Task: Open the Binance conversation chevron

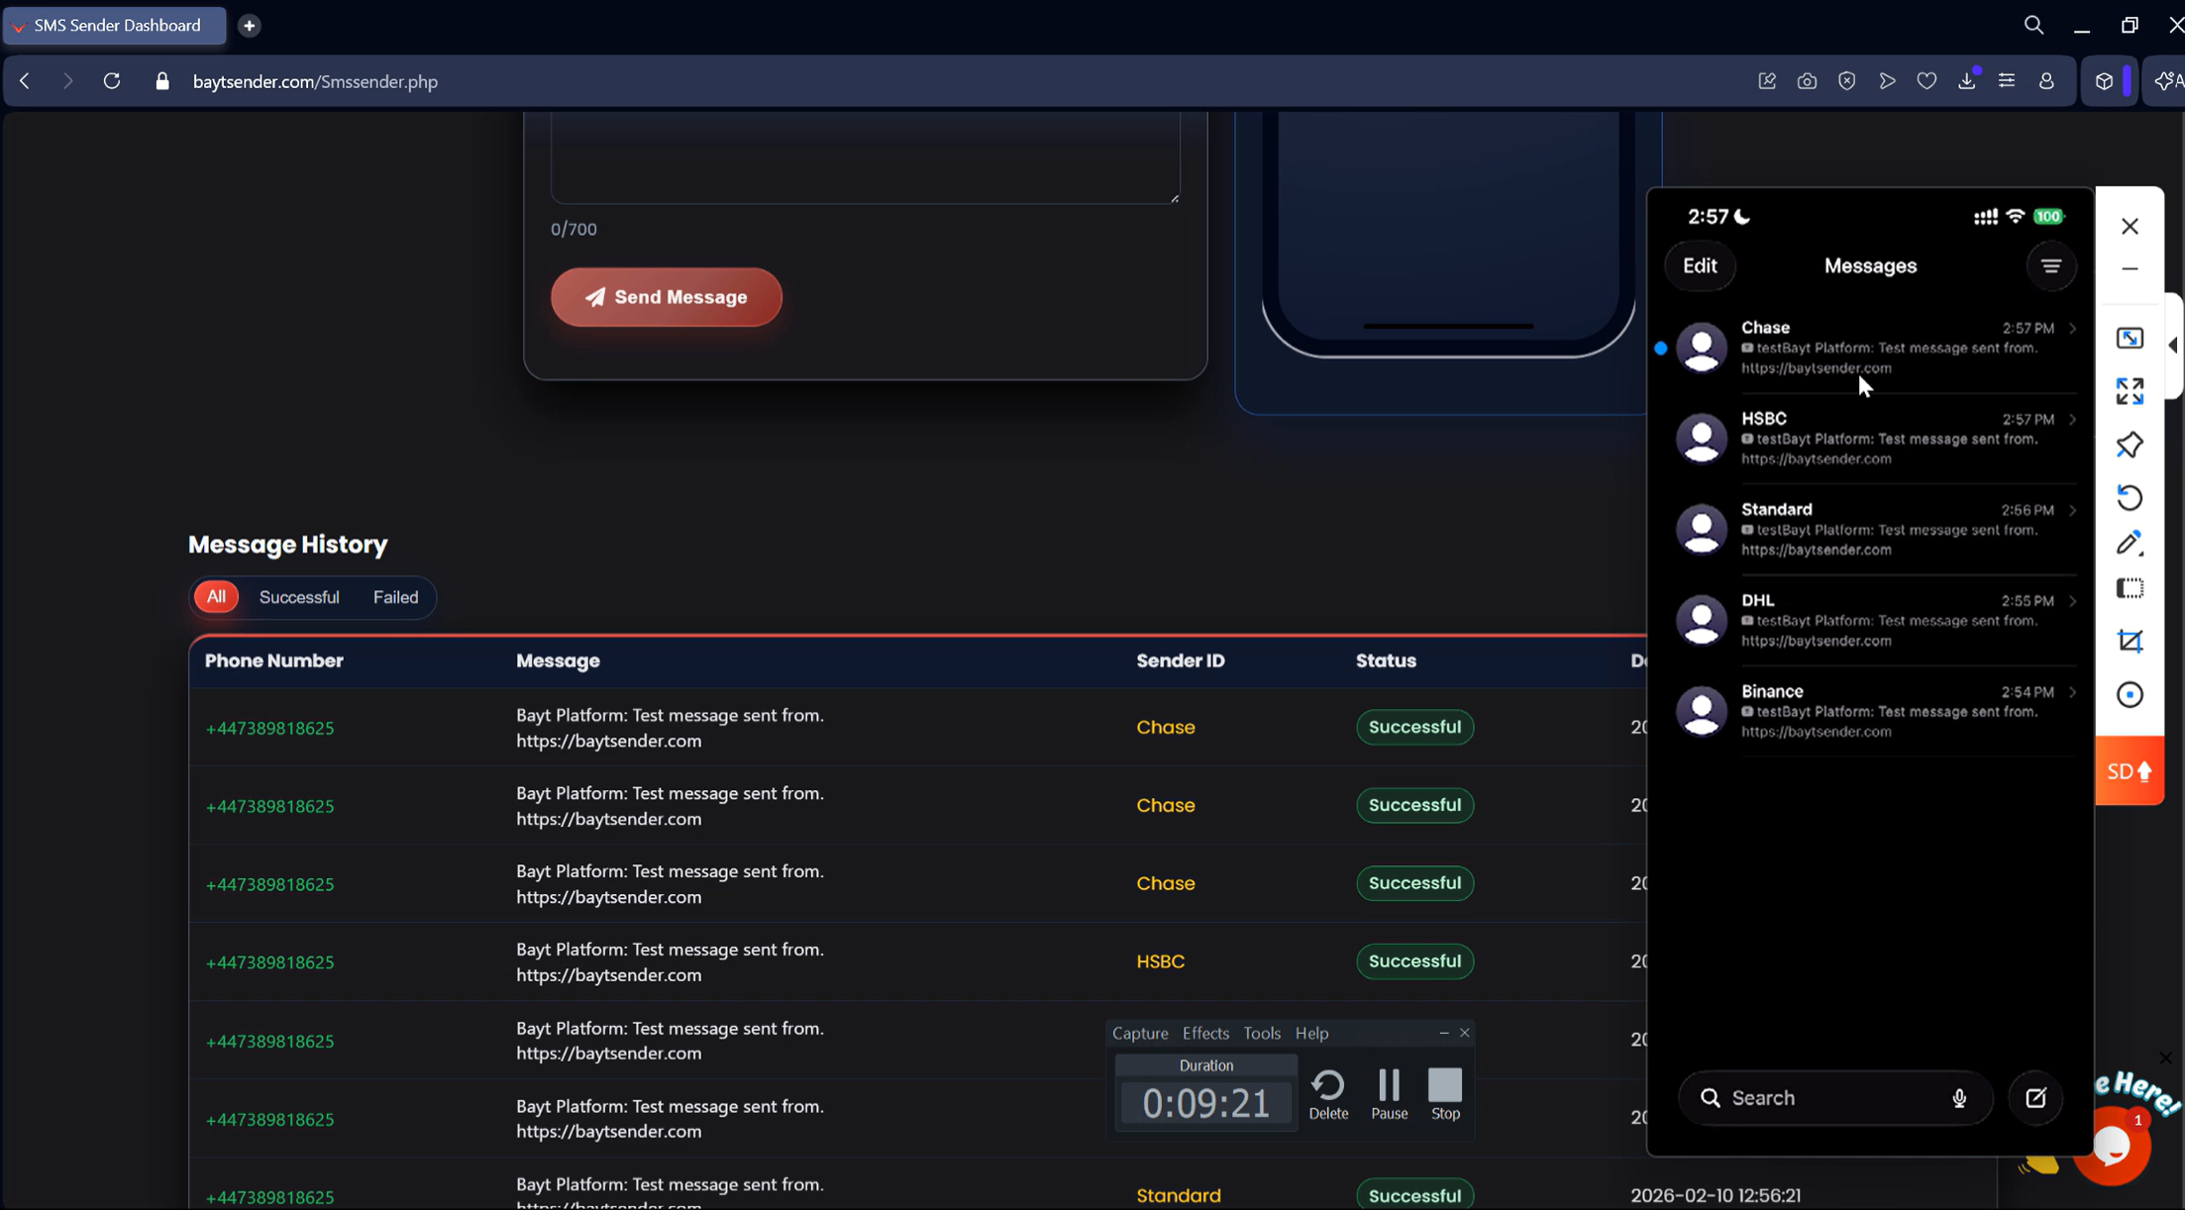Action: point(2072,692)
